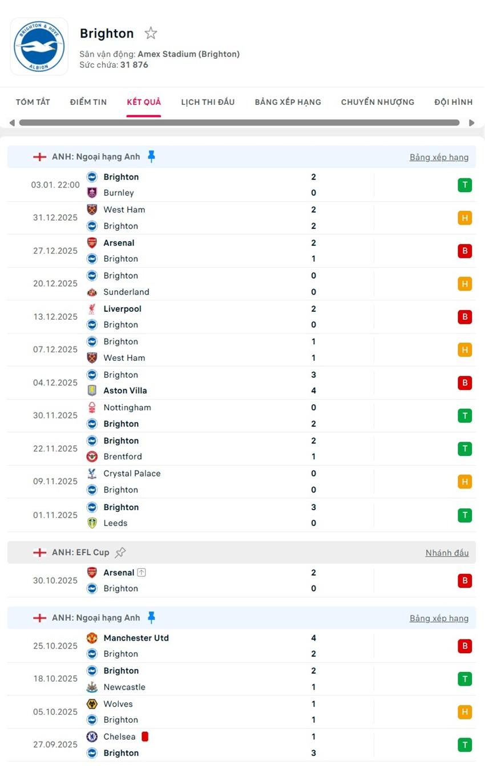Click the promotion arrow icon beside Arsenal
Screen dimensions: 485x766
[x=142, y=572]
